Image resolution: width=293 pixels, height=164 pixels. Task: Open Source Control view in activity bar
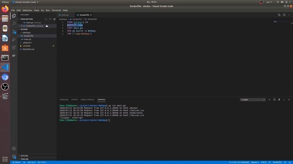click(x=14, y=31)
